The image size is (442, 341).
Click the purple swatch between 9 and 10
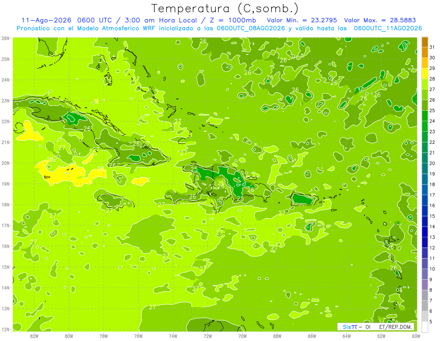tap(425, 274)
